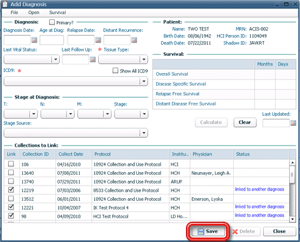This screenshot has height=242, width=300.
Task: Open the Stage dropdown
Action: 145,114
